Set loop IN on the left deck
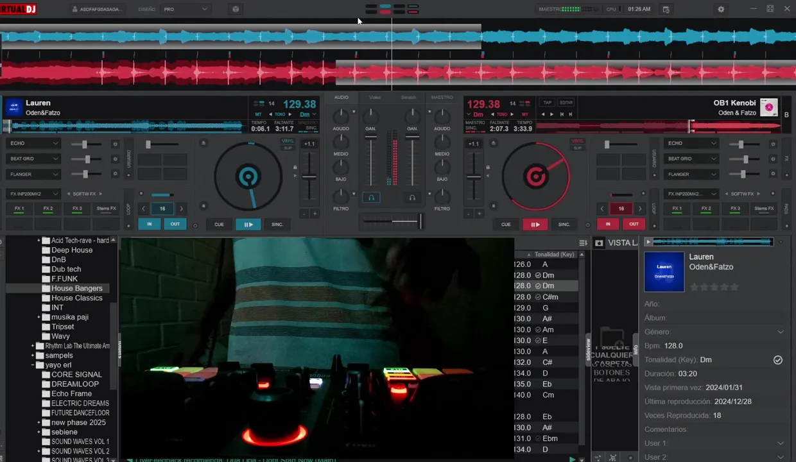796x462 pixels. tap(149, 224)
